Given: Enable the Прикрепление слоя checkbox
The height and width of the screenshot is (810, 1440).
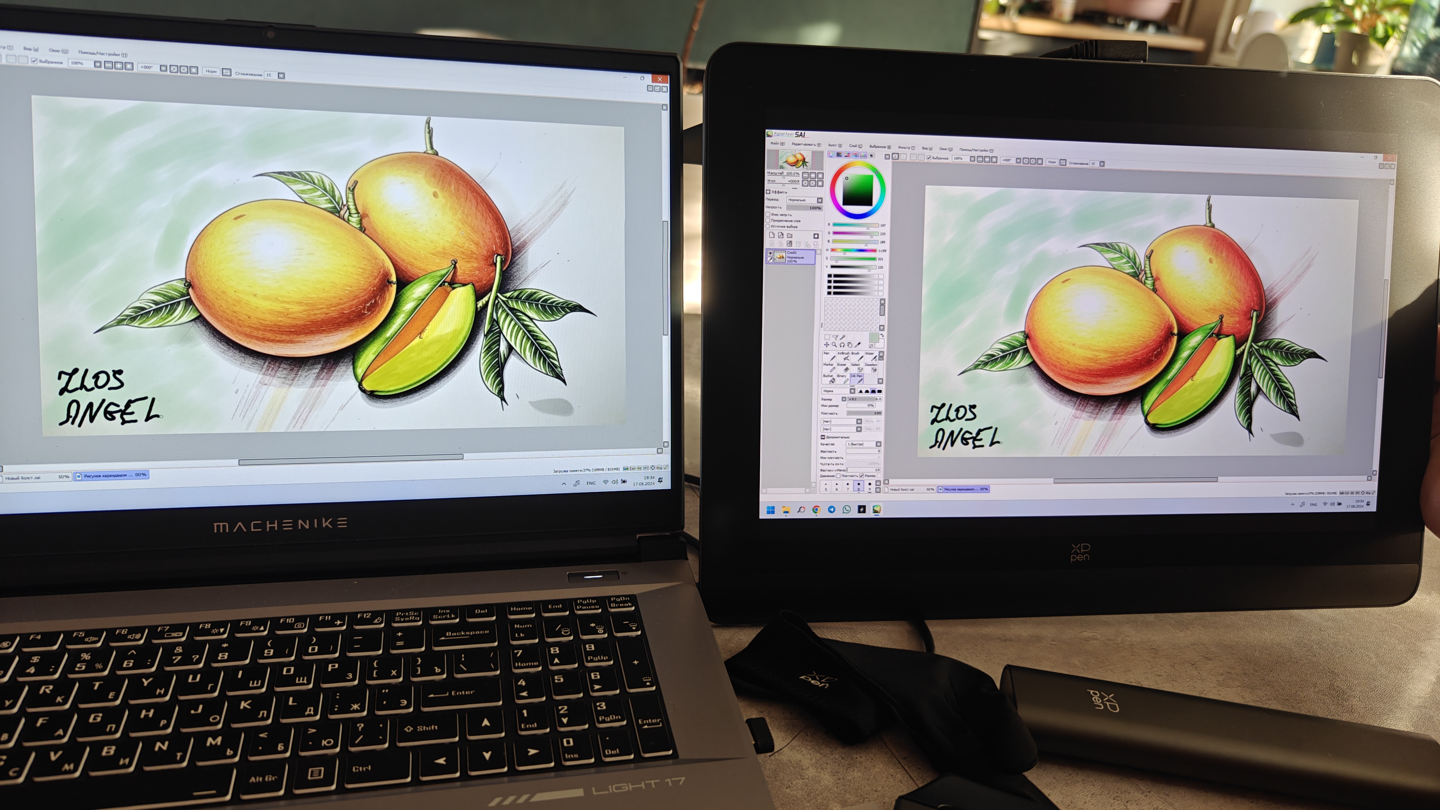Looking at the screenshot, I should pos(768,220).
